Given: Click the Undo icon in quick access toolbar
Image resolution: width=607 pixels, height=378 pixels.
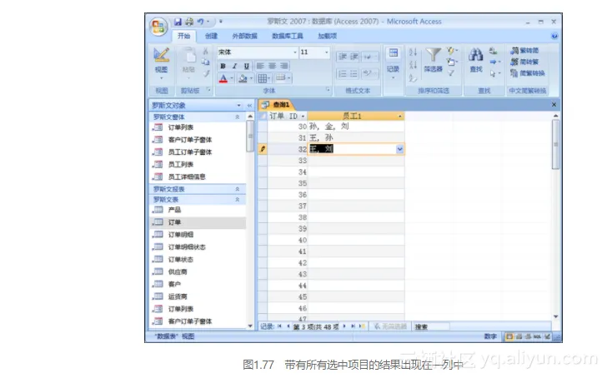Looking at the screenshot, I should [x=200, y=22].
